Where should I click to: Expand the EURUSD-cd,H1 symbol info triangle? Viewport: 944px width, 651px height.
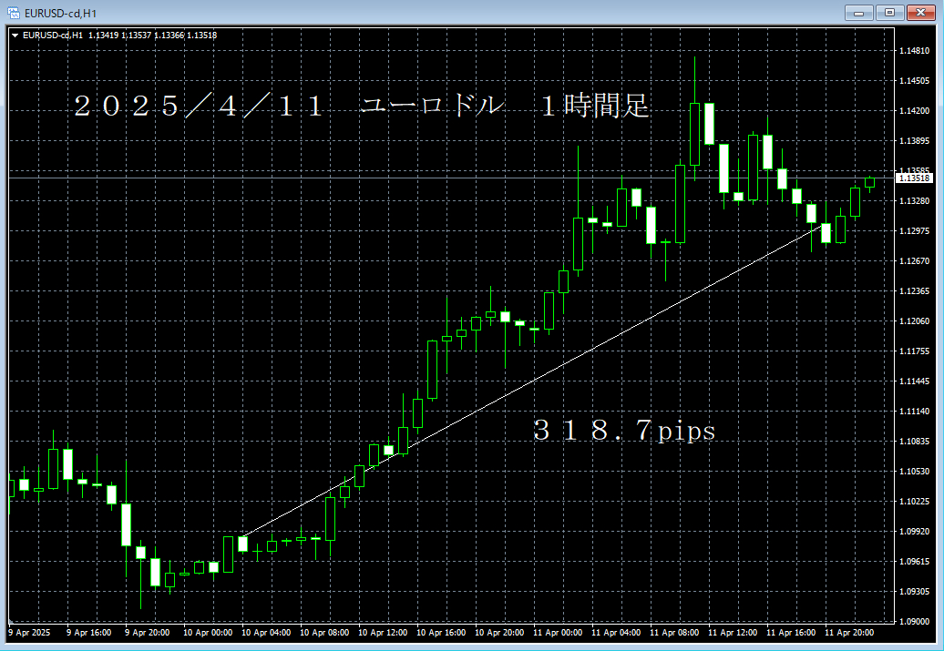click(x=15, y=36)
